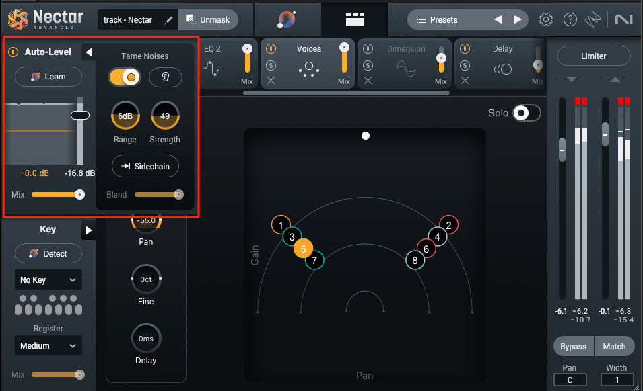Click the Nectar Advanced logo
Image resolution: width=643 pixels, height=391 pixels.
tap(46, 19)
